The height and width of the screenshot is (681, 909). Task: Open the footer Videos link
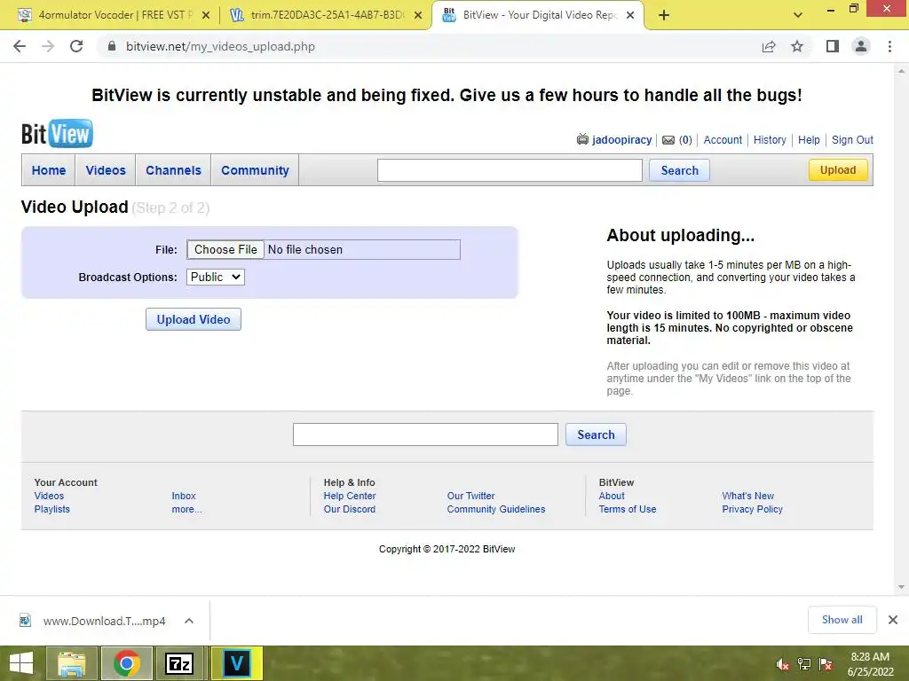(49, 496)
